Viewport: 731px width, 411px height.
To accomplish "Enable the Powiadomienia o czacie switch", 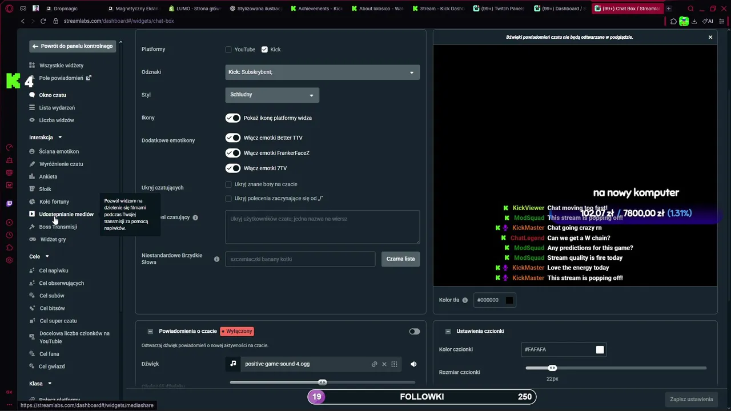I will click(x=415, y=332).
